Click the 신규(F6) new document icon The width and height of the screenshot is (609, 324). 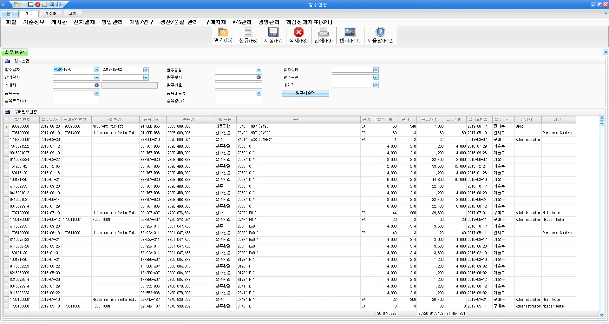248,32
